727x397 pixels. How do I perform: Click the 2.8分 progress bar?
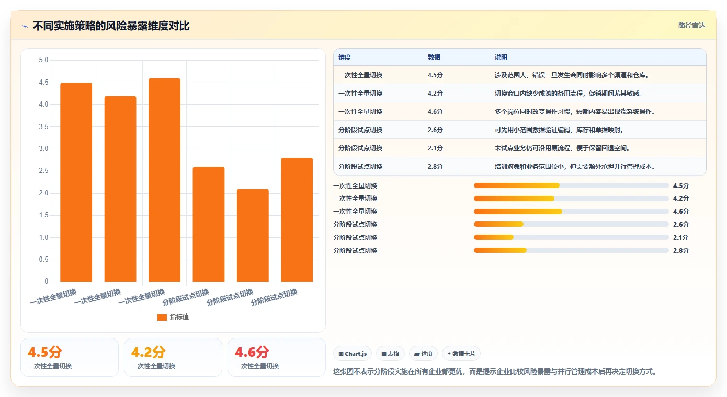(x=571, y=251)
